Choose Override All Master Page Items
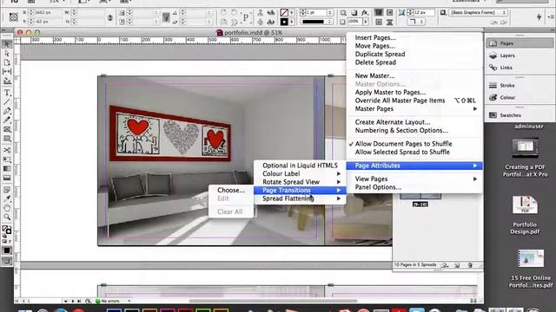Viewport: 556px width, 312px height. 414,101
